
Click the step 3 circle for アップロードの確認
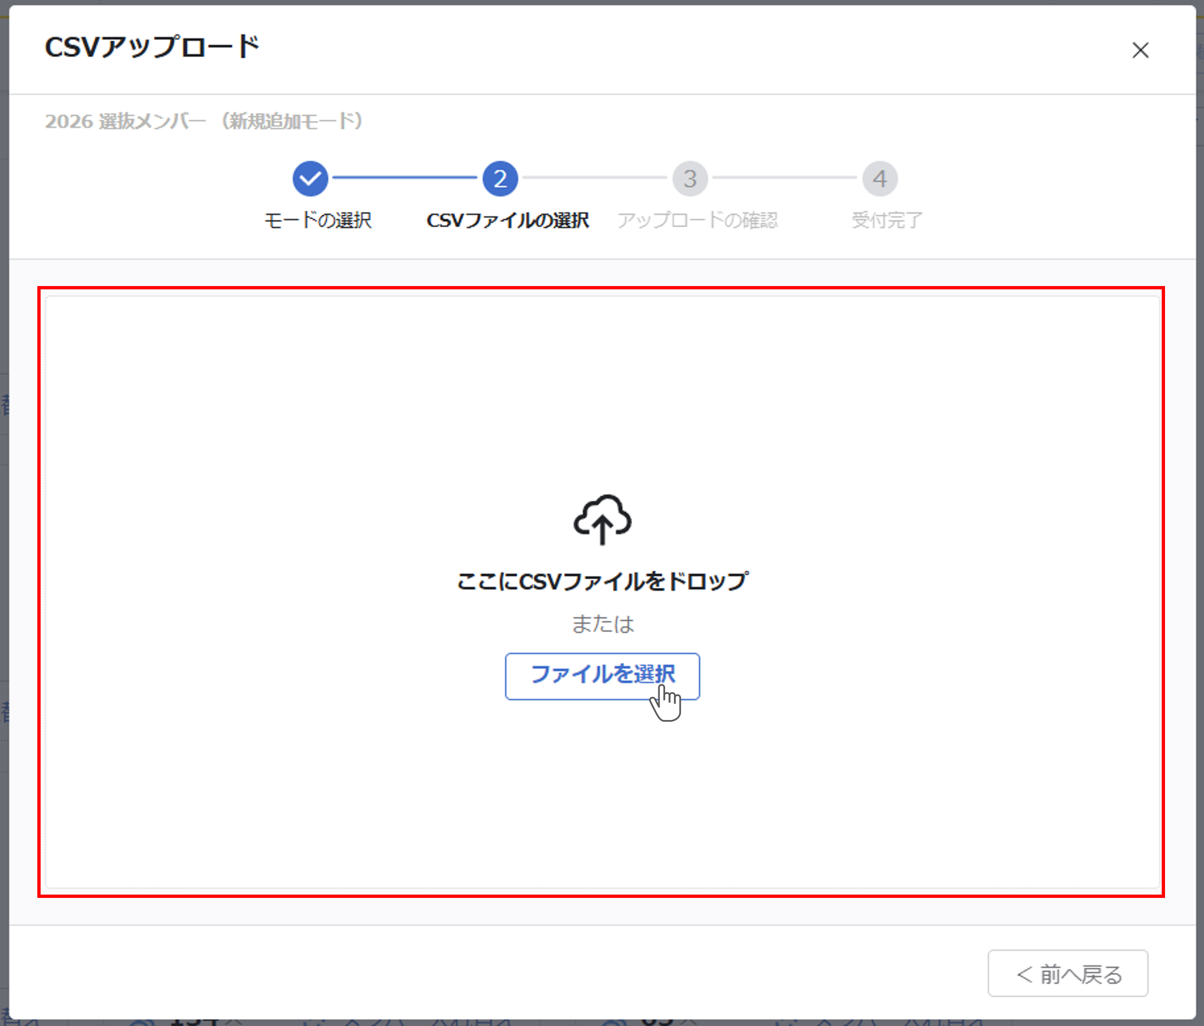690,178
